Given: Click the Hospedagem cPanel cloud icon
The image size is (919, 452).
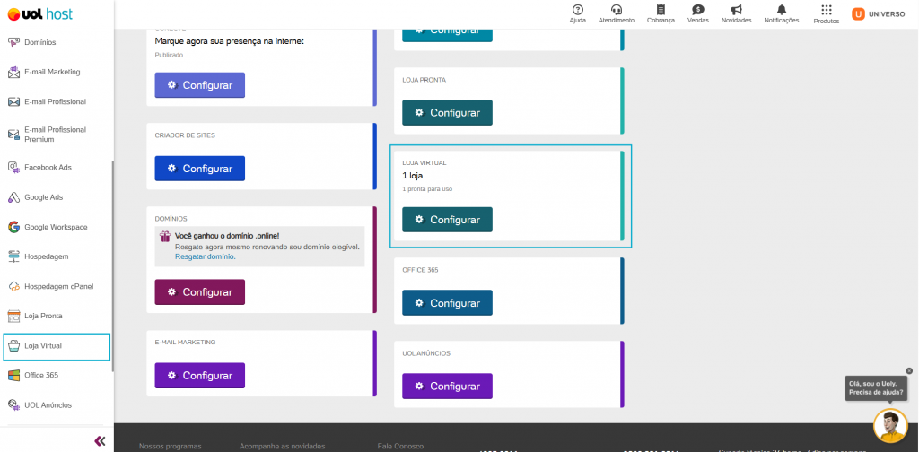Looking at the screenshot, I should click(x=14, y=286).
